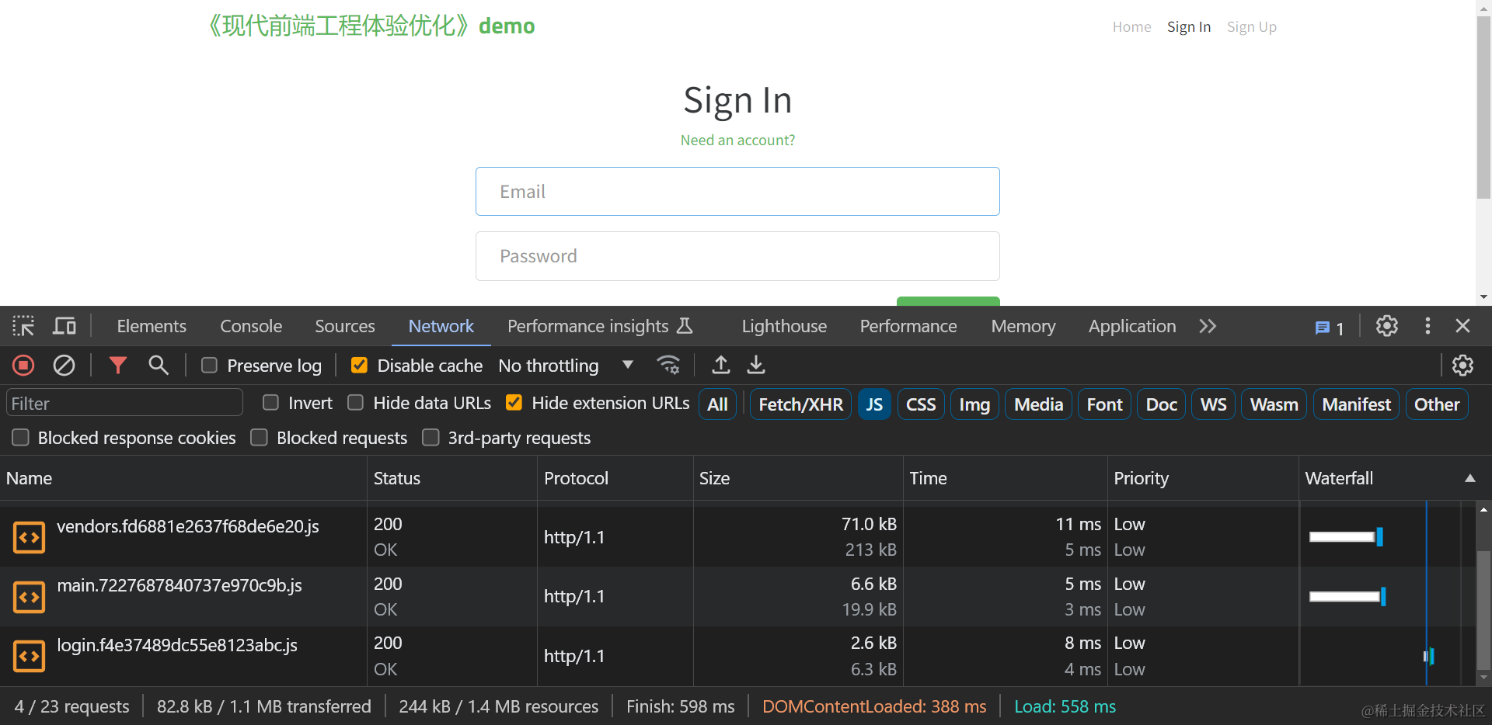Screen dimensions: 1492x725
Task: Open the Lighthouse tab
Action: pos(784,326)
